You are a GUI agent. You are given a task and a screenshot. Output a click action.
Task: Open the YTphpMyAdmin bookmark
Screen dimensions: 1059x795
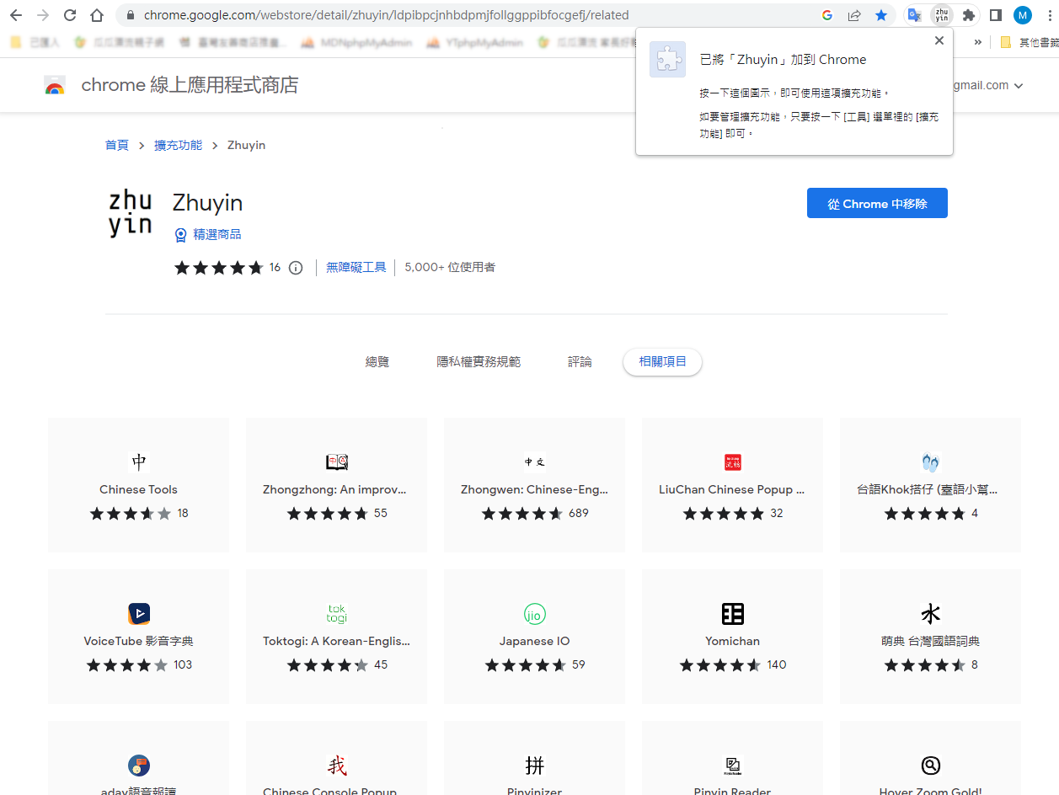pos(477,42)
